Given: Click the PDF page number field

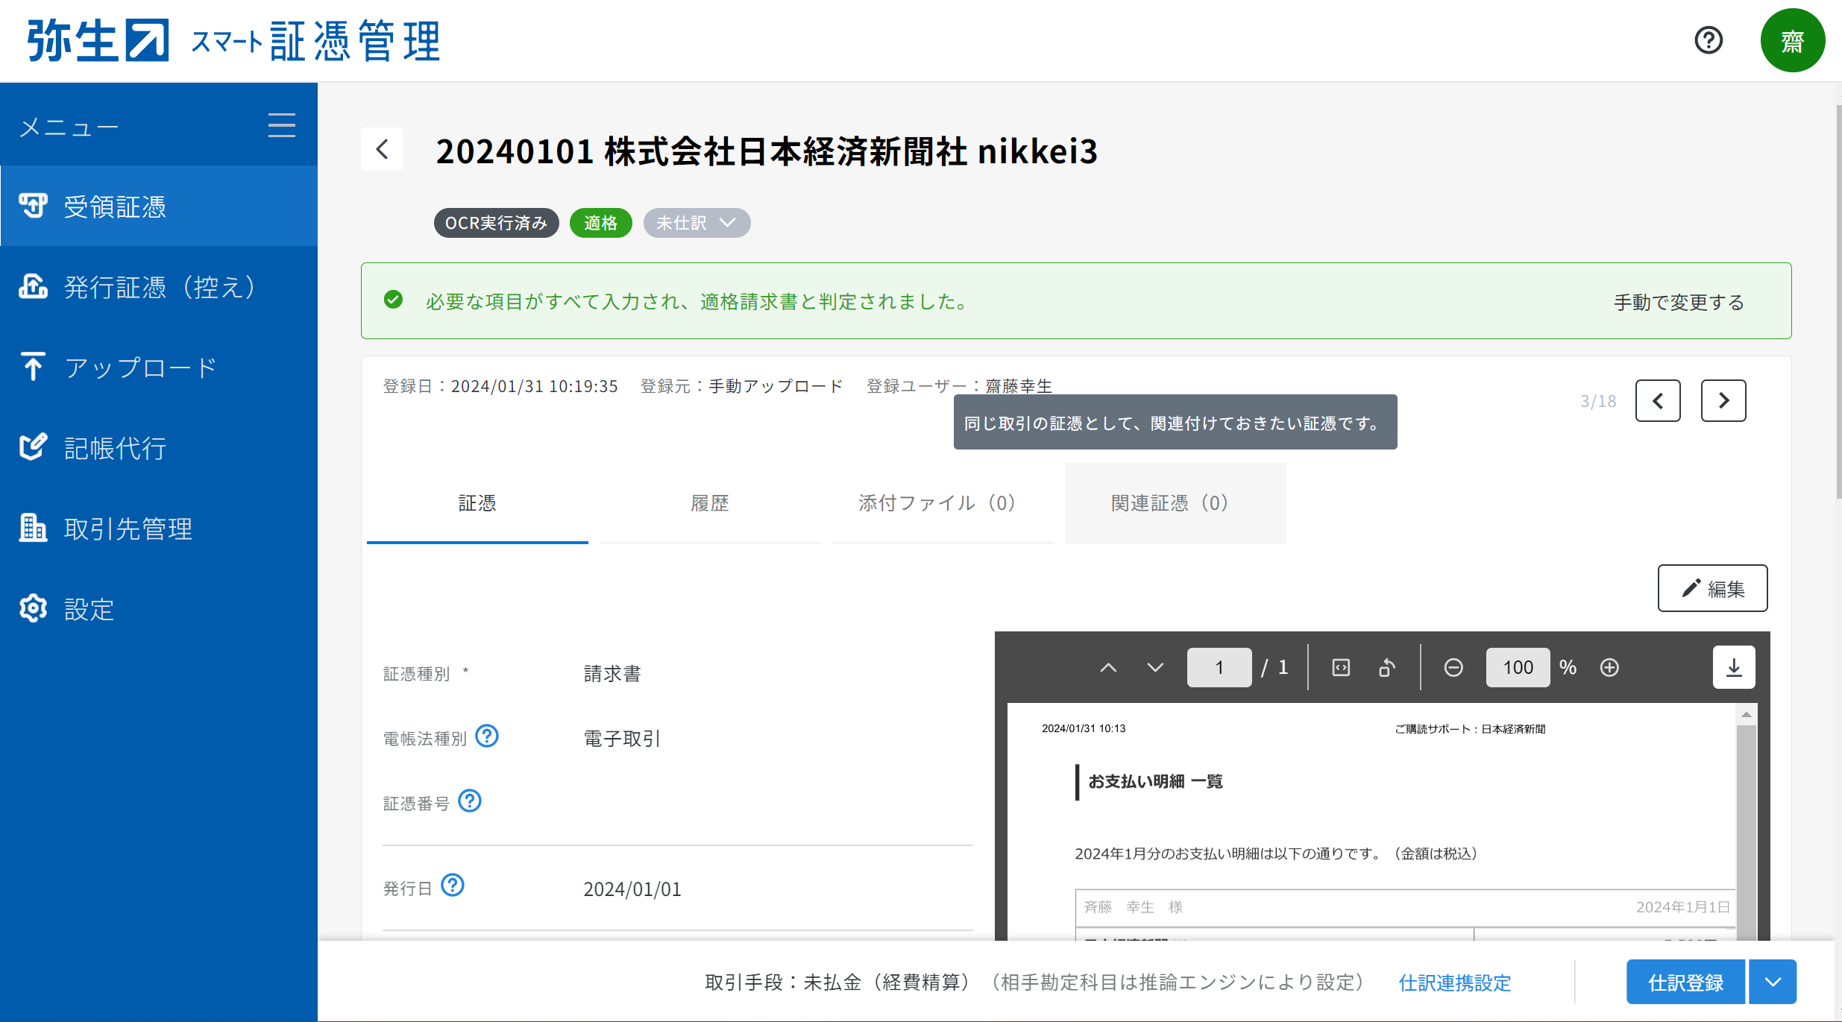Looking at the screenshot, I should tap(1219, 667).
